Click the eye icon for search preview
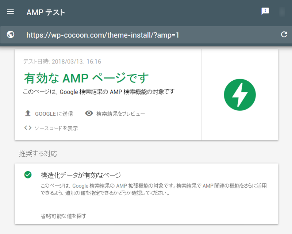292x234 pixels. click(x=88, y=113)
